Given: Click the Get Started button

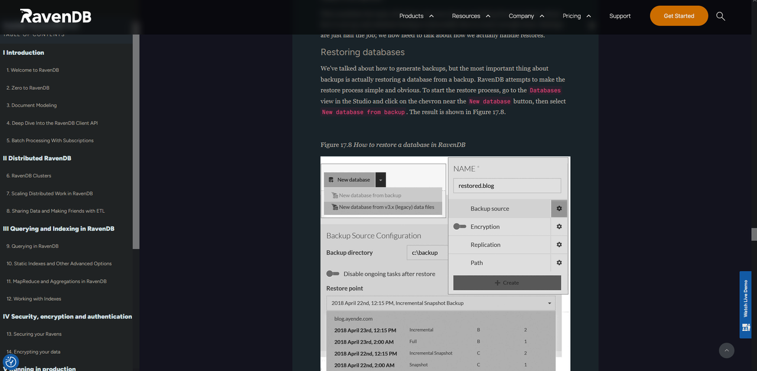Looking at the screenshot, I should tap(679, 16).
